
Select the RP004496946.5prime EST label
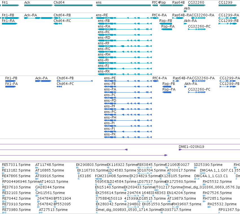pos(21,182)
